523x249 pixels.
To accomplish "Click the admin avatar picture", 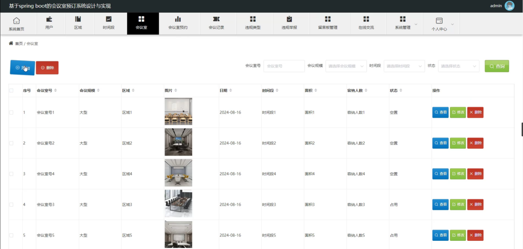I will click(x=509, y=6).
